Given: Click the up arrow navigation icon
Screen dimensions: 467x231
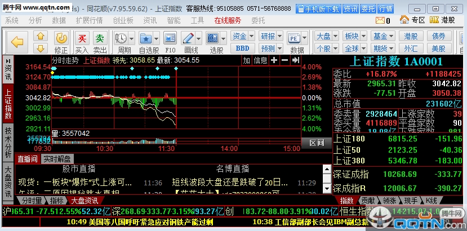Looking at the screenshot, I should click(x=41, y=36).
